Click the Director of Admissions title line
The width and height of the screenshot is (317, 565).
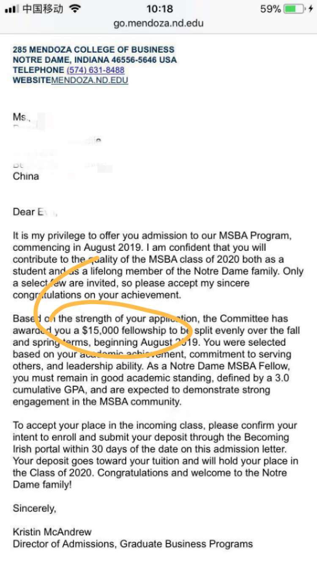(133, 544)
